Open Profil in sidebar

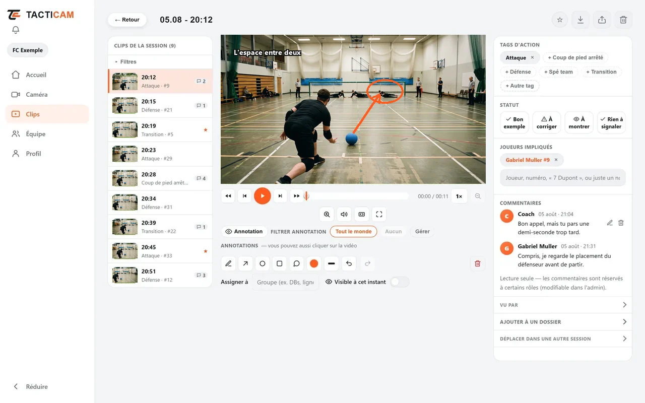coord(47,154)
